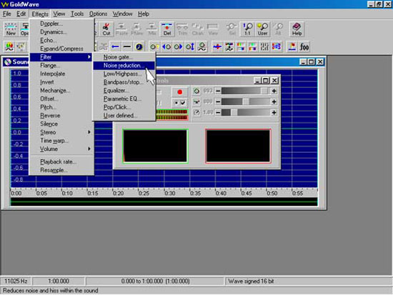Open the Equalizer filter
The height and width of the screenshot is (295, 393).
tap(124, 91)
